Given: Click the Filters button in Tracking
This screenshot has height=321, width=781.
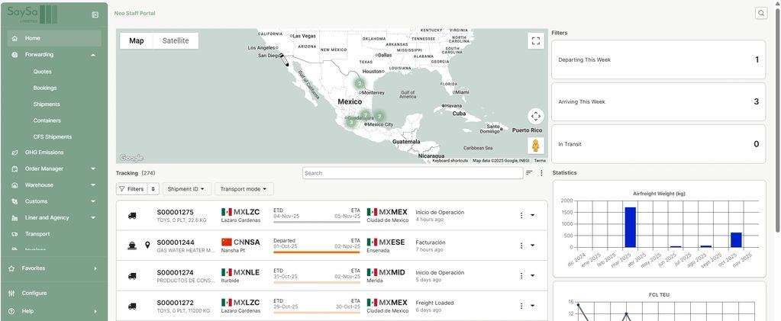Looking at the screenshot, I should tap(131, 188).
